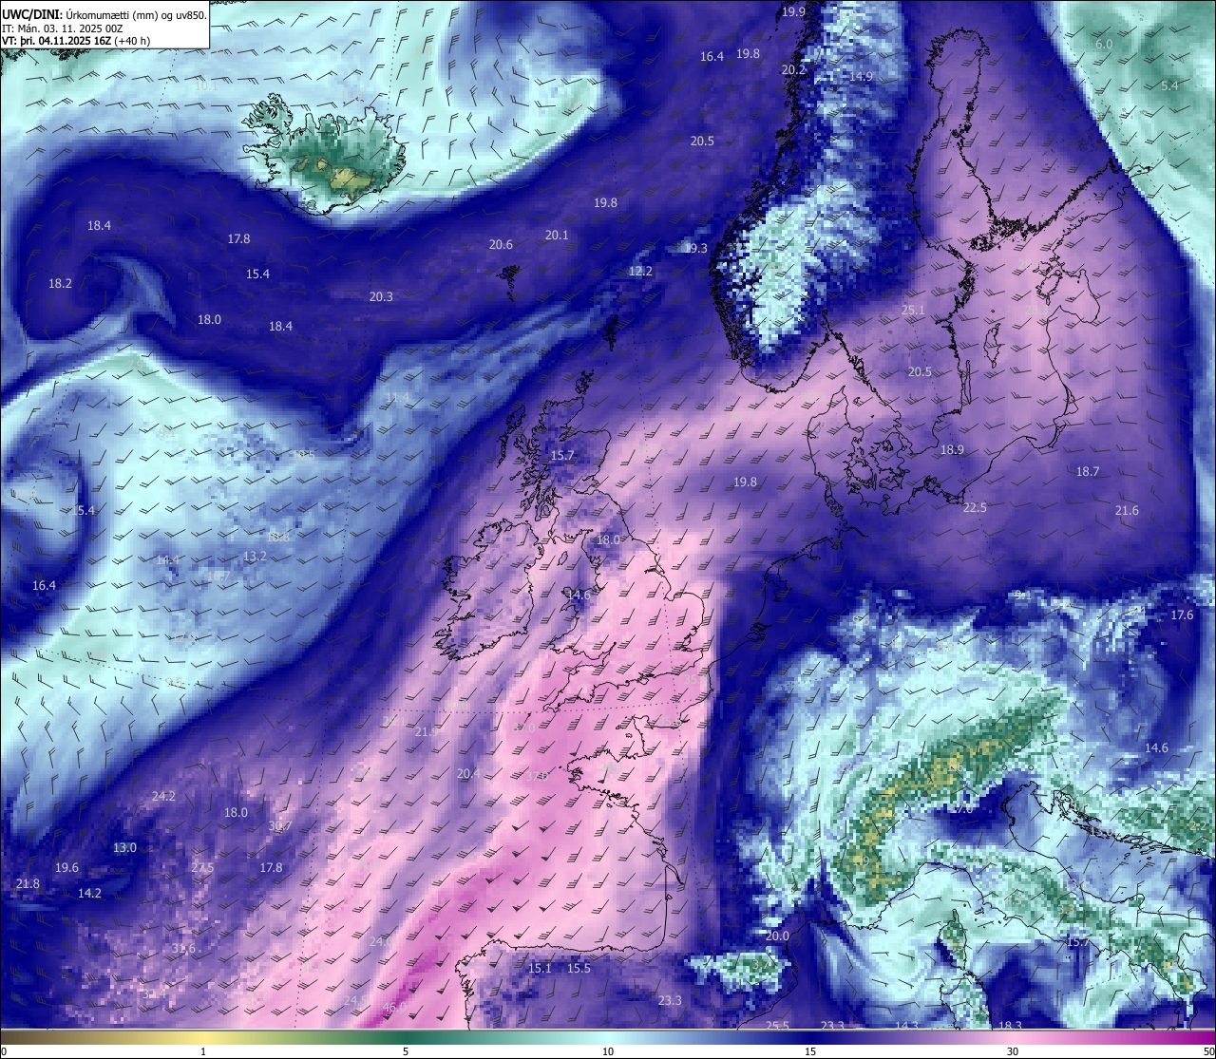This screenshot has width=1216, height=1059.
Task: Click the 19.9 value at the map top
Action: (793, 11)
